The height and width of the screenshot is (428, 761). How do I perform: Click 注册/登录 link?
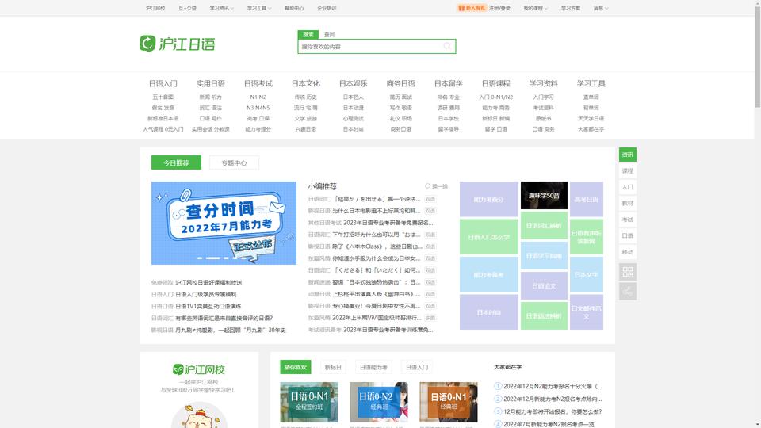coord(499,8)
